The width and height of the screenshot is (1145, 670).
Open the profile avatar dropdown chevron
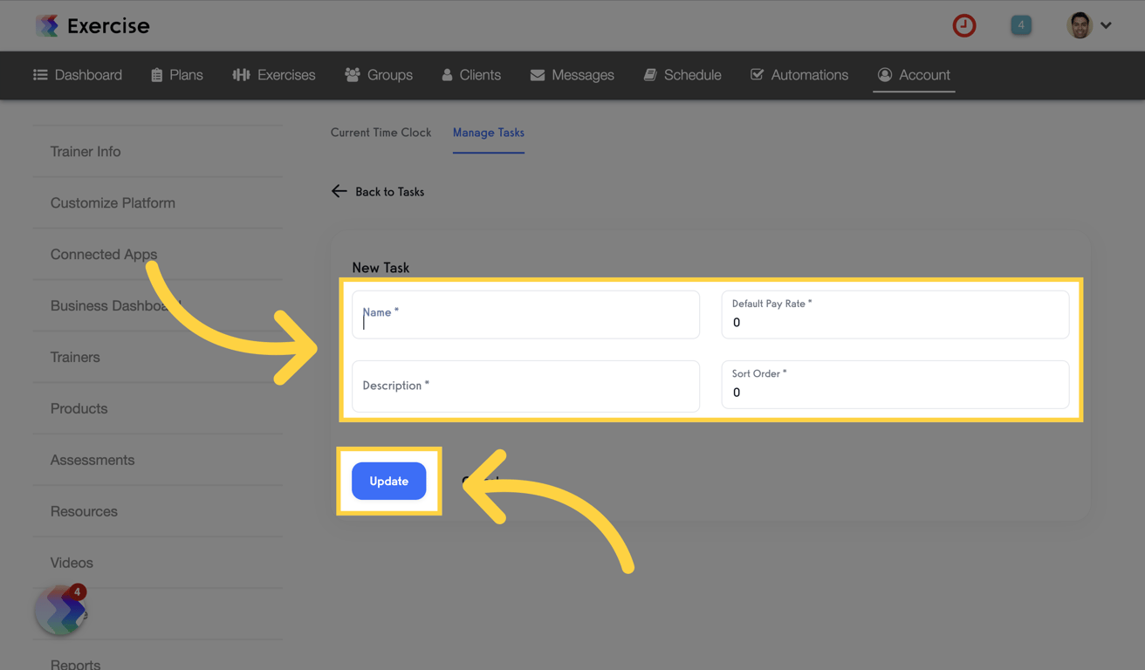[1106, 25]
